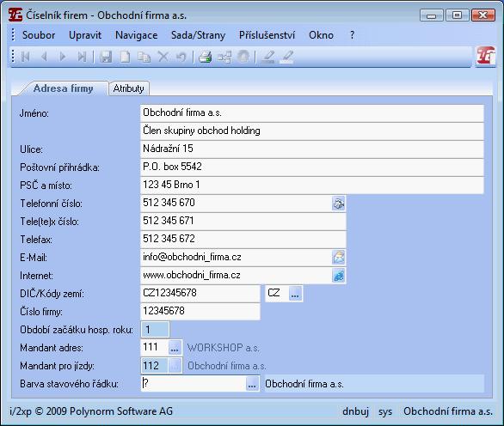Click the envelope icon beside E-Mail field
Viewport: 504px width, 426px height.
(339, 257)
